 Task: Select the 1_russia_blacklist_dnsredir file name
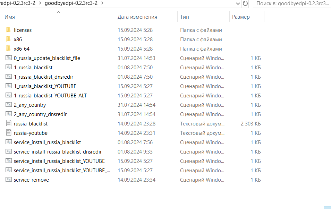pyautogui.click(x=43, y=77)
